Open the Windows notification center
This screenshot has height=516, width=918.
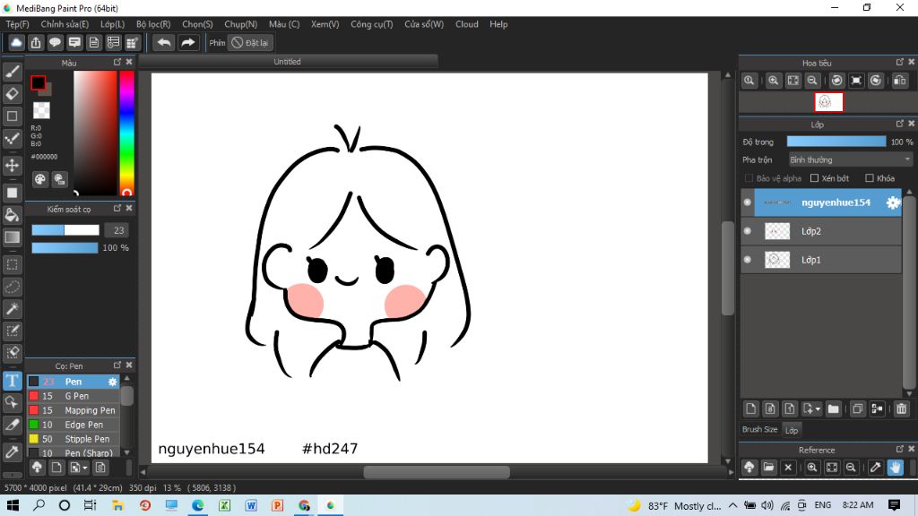coord(894,505)
